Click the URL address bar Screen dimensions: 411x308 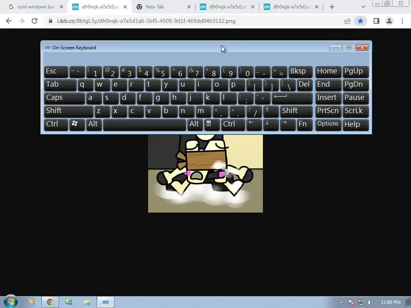194,21
